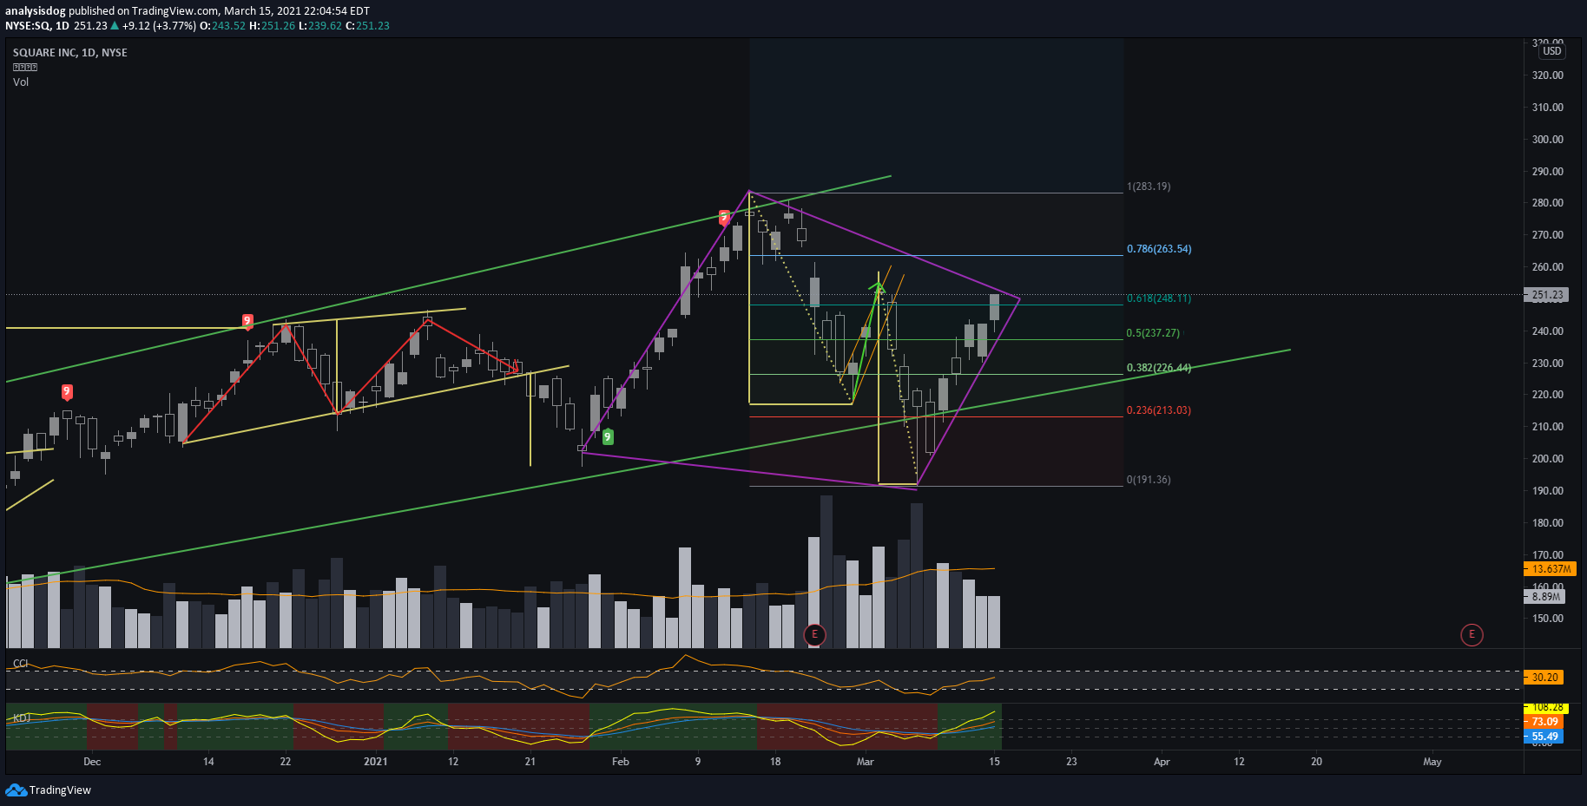1587x806 pixels.
Task: Click the green 9 signal badge below candles
Action: (x=608, y=437)
